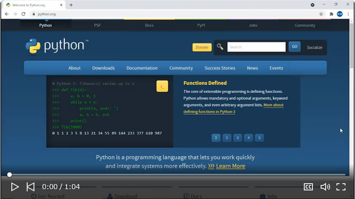Enter fullscreen mode
This screenshot has height=199, width=355.
(x=341, y=187)
